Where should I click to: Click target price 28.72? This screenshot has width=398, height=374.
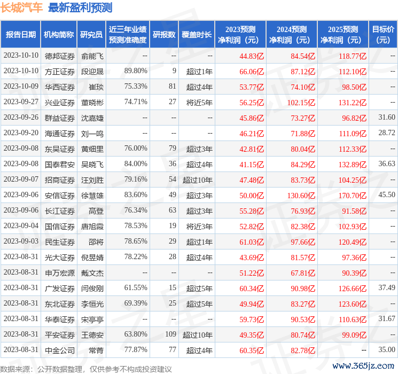[387, 133]
